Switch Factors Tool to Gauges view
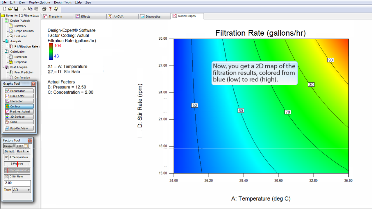 point(9,146)
